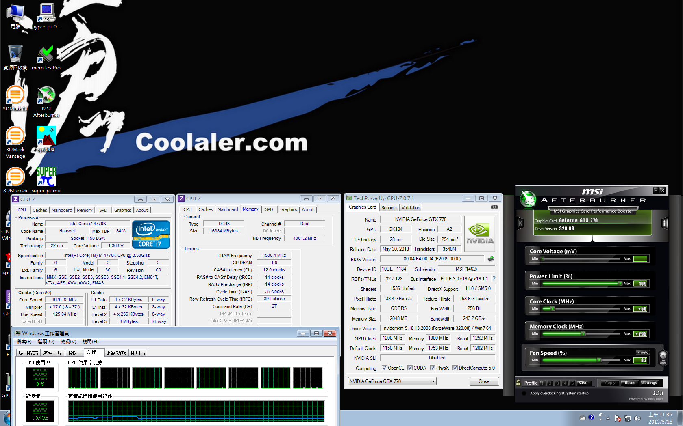Select Afterburner profile slot 5
This screenshot has height=426, width=683.
(572, 383)
